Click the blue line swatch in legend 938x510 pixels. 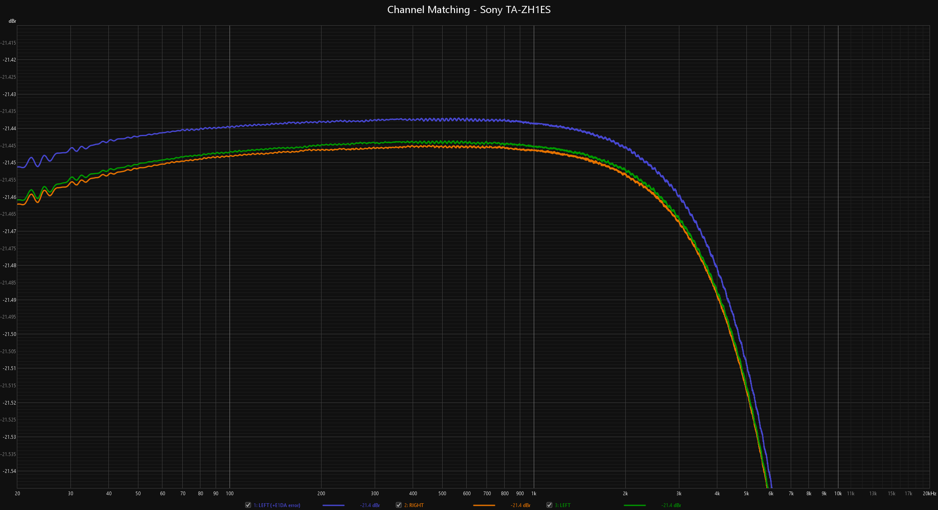pos(333,505)
